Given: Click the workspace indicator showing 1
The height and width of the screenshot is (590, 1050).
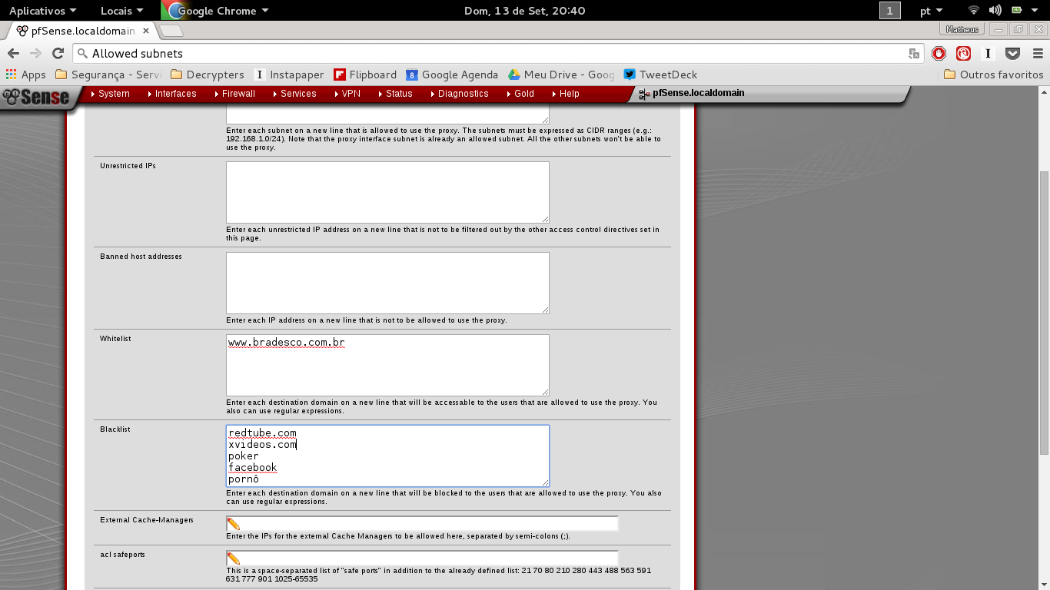Looking at the screenshot, I should click(890, 11).
